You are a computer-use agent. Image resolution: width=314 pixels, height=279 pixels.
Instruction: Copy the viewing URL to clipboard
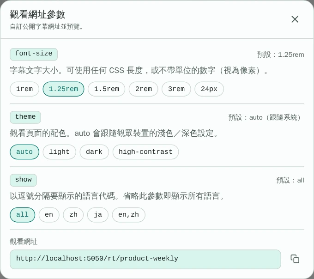(x=295, y=259)
